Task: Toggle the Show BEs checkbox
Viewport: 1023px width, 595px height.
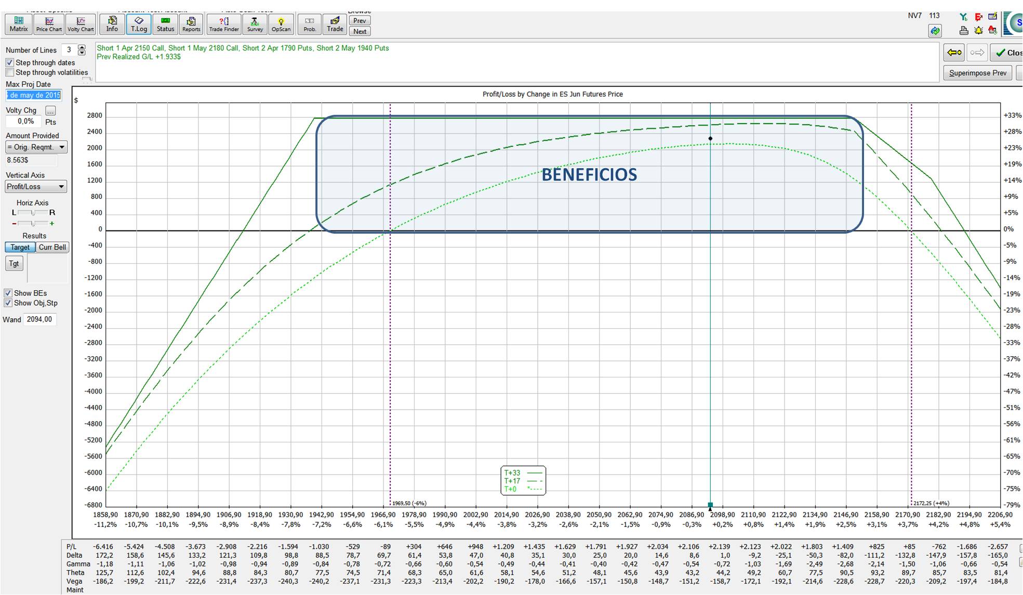Action: point(8,293)
